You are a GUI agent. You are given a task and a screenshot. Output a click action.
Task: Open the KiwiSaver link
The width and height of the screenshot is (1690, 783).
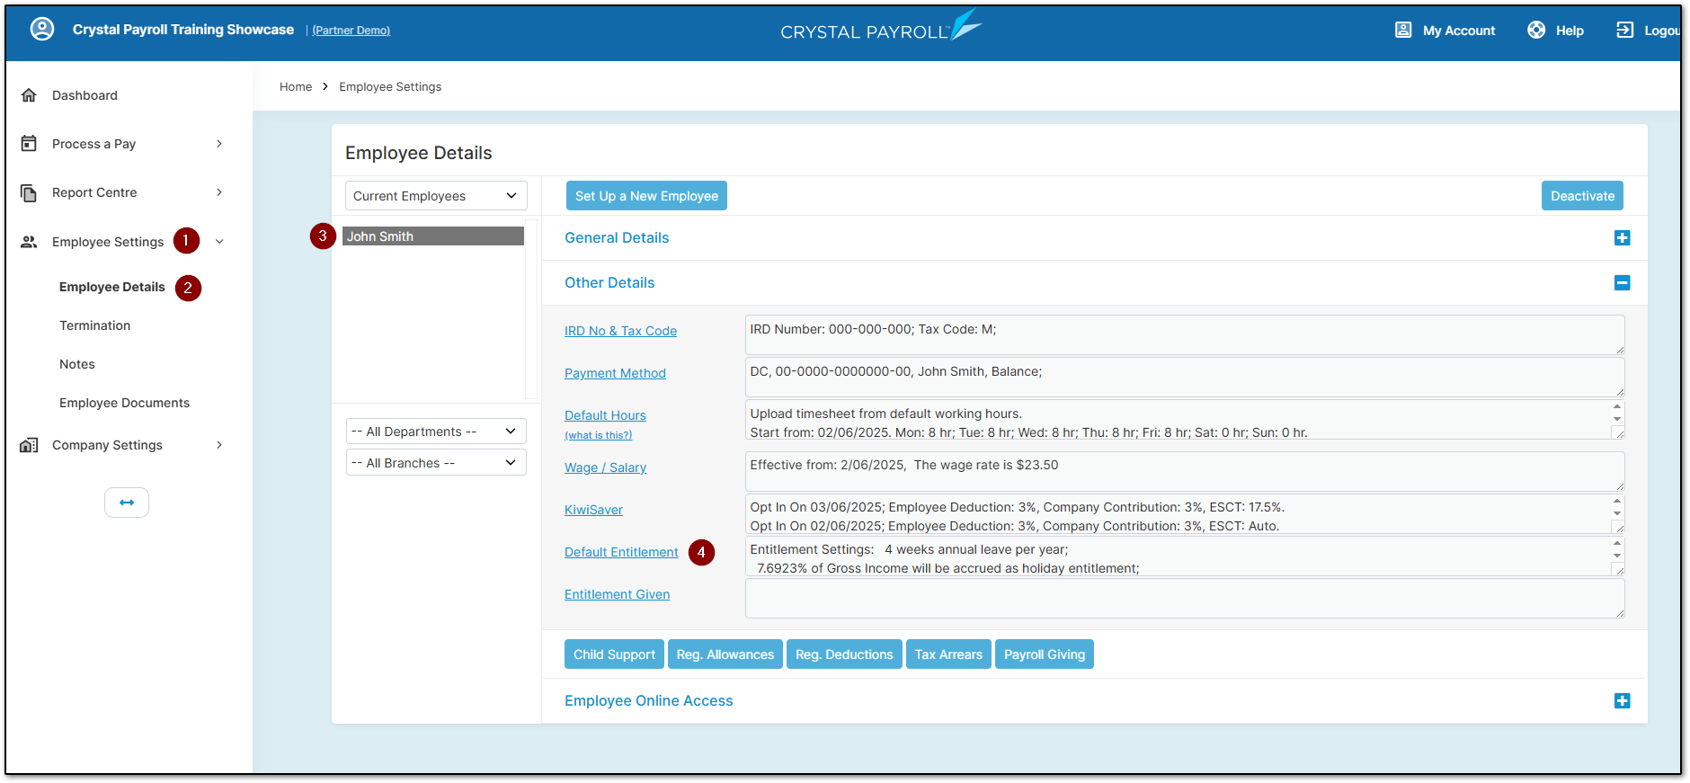tap(593, 510)
